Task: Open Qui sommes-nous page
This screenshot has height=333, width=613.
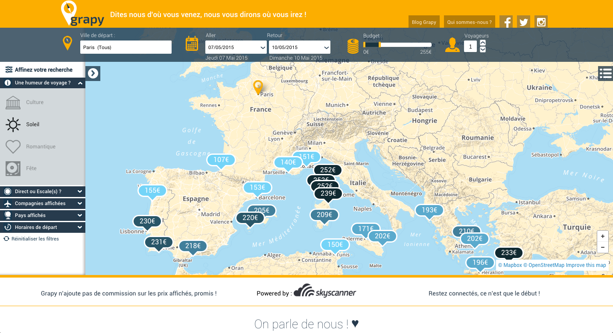Action: tap(470, 22)
